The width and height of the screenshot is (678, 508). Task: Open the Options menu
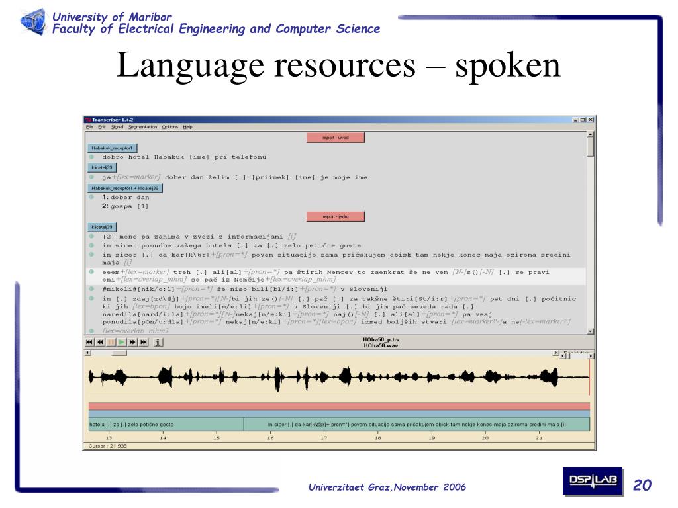tap(170, 127)
